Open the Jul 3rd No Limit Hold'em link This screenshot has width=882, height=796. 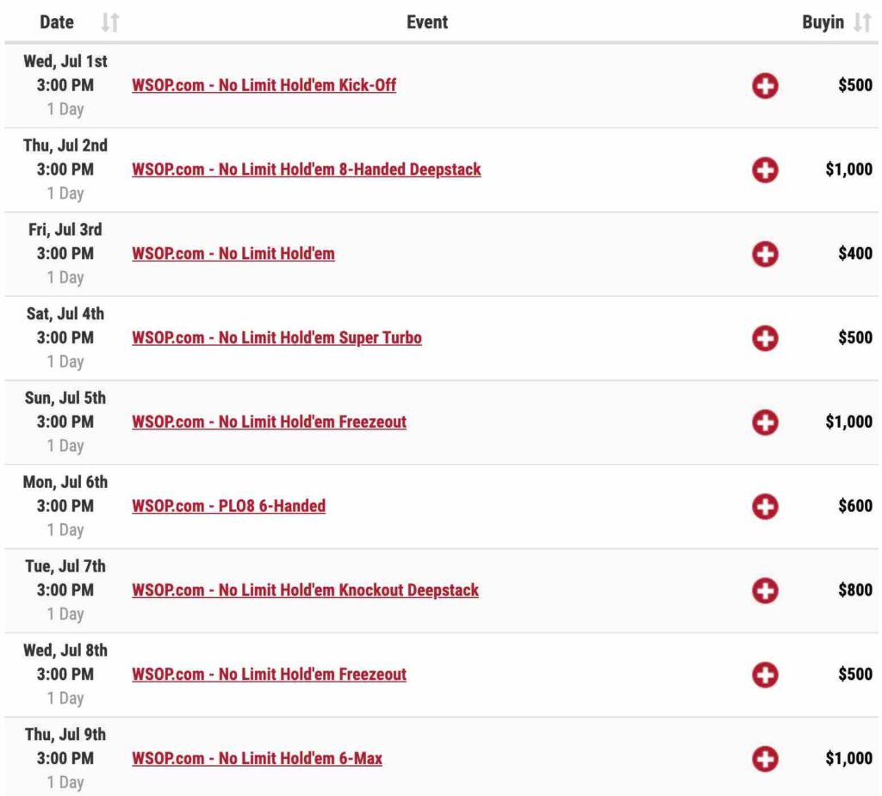233,254
